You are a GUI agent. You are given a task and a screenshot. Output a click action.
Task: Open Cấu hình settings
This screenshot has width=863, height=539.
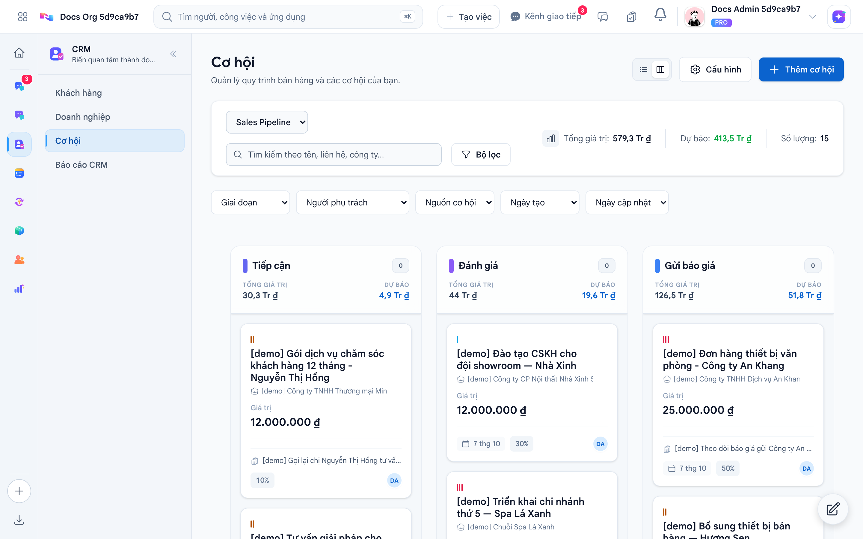(x=715, y=69)
